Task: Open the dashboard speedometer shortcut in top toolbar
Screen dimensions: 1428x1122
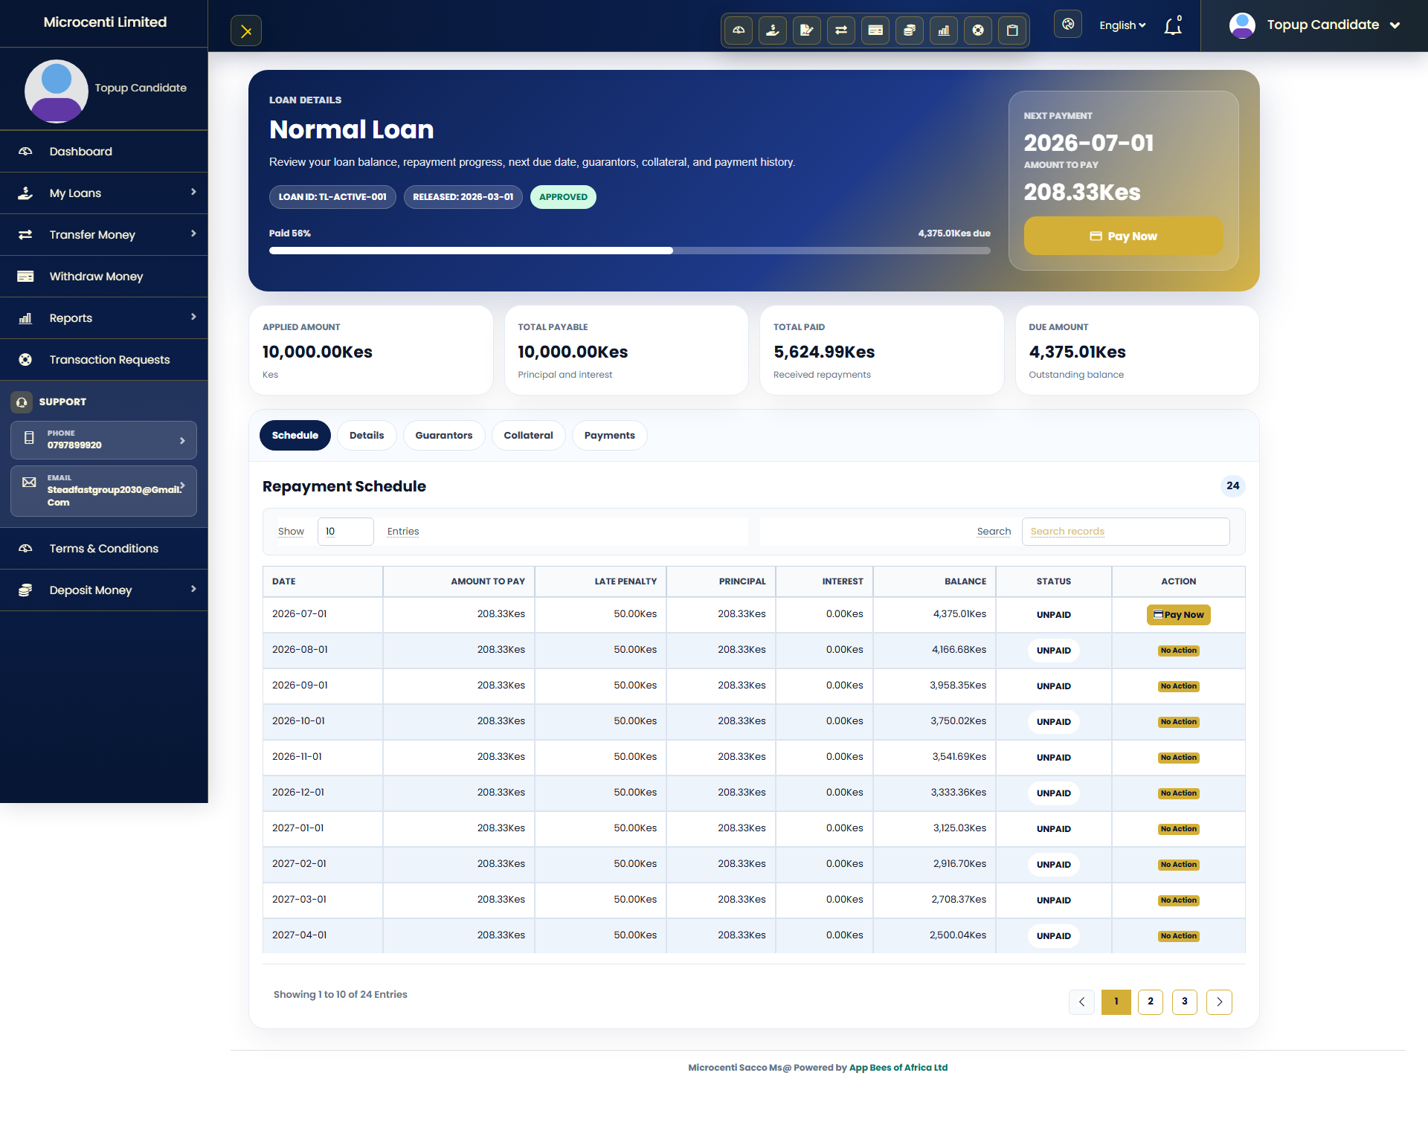Action: click(x=739, y=30)
